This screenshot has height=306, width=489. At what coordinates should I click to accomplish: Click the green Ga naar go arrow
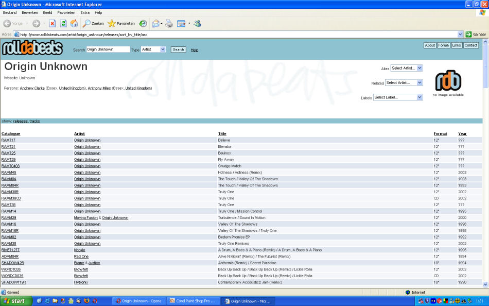pyautogui.click(x=468, y=35)
